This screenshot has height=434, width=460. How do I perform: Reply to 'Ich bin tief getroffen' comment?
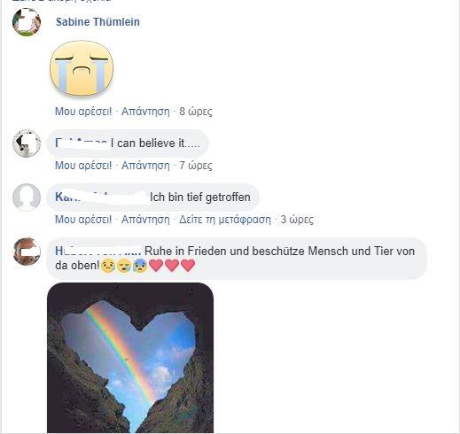[x=145, y=220]
